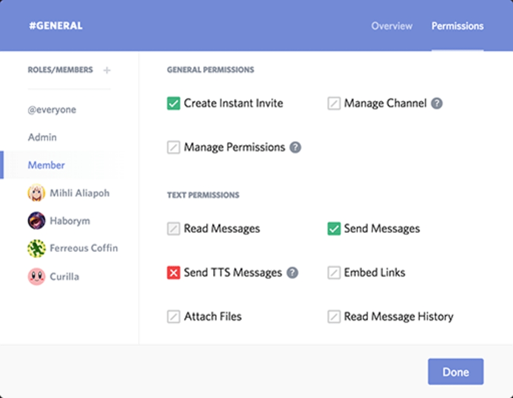
Task: Toggle the Send Messages checkbox
Action: tap(334, 229)
